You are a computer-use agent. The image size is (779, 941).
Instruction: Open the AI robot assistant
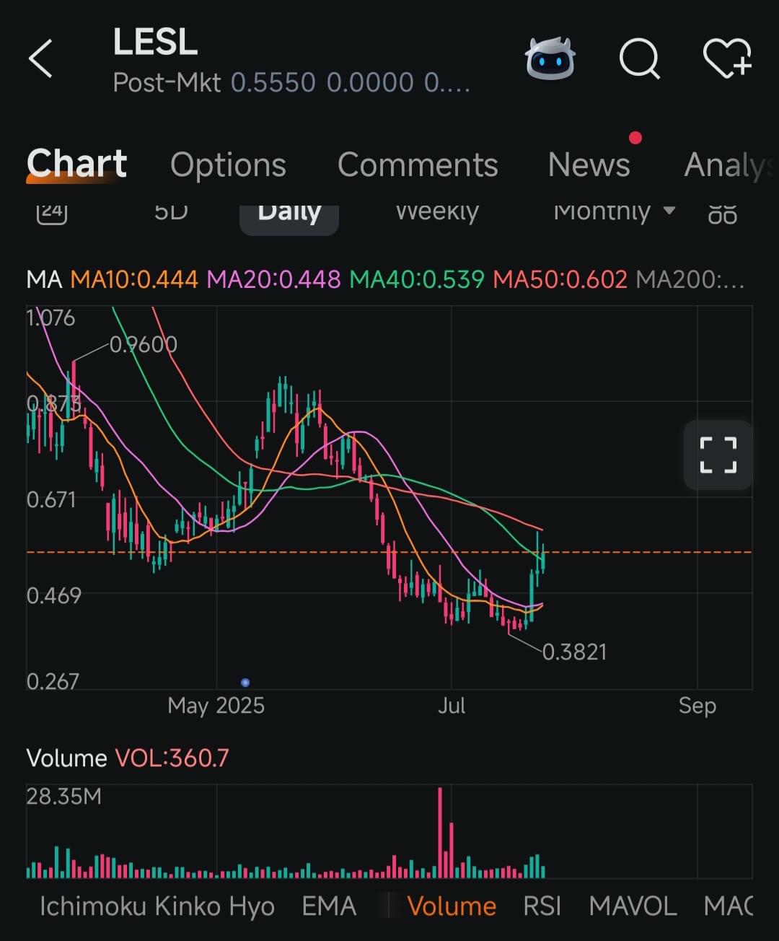550,58
